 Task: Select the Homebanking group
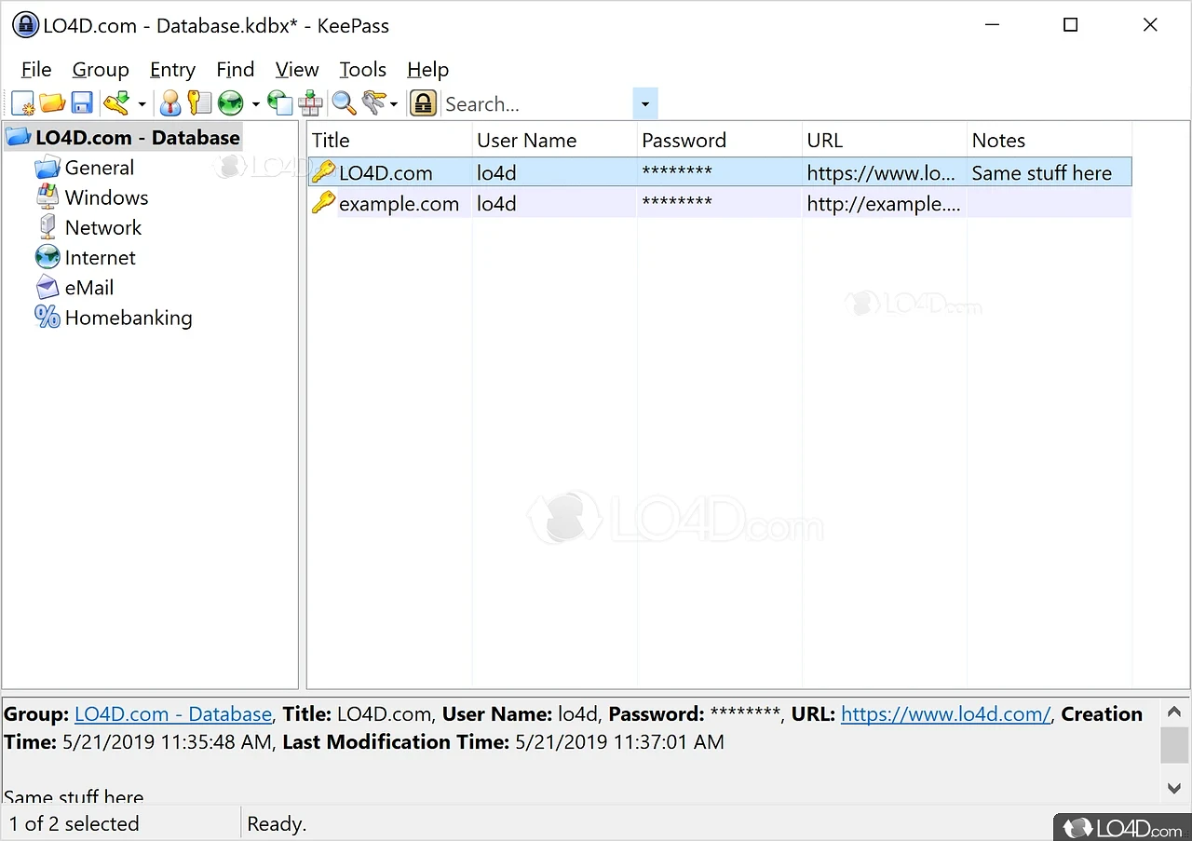point(128,318)
